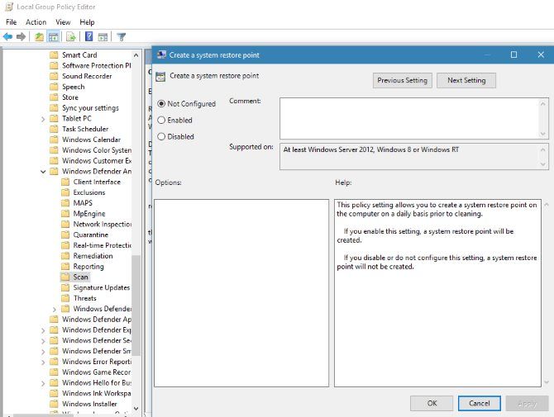554x417 pixels.
Task: Select the Disabled radio button
Action: pos(161,136)
